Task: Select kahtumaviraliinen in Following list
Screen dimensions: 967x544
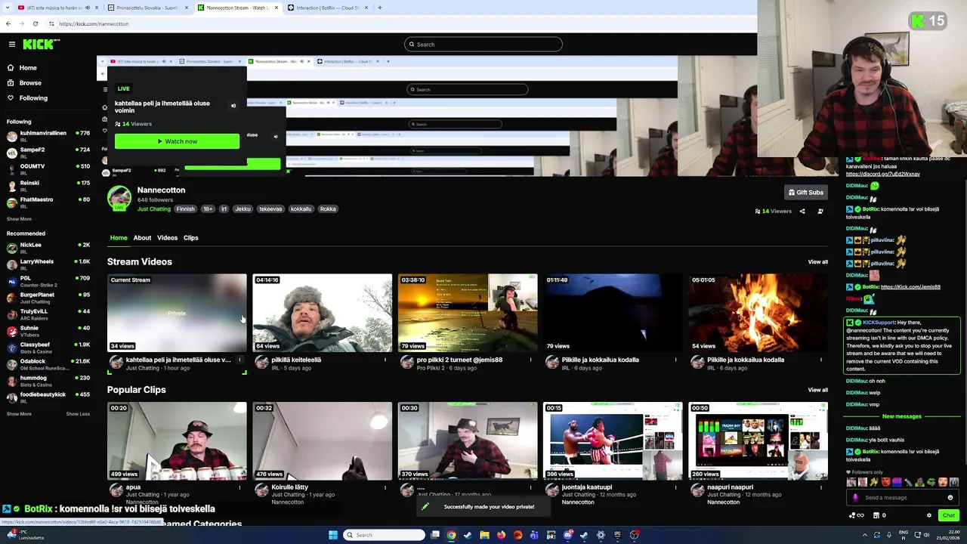Action: (x=48, y=136)
